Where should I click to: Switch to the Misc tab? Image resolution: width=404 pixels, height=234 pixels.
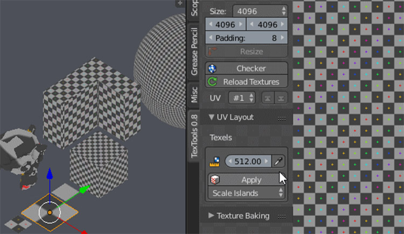(194, 95)
